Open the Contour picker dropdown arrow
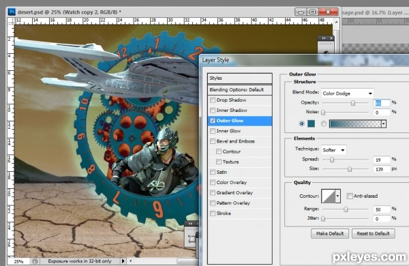 click(338, 196)
